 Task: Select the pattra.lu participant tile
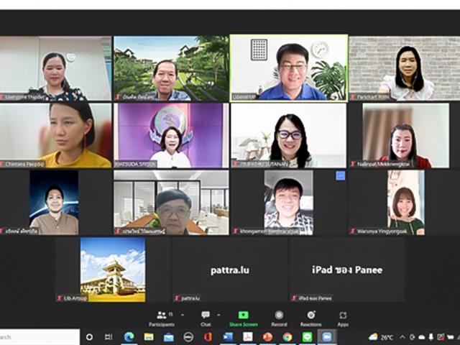(x=230, y=270)
